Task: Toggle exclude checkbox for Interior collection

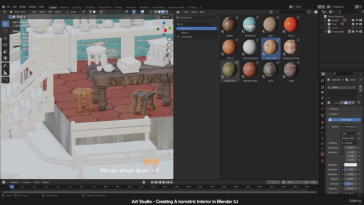Action: click(353, 20)
